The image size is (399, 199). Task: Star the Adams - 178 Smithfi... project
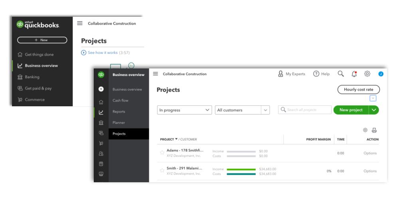click(162, 152)
